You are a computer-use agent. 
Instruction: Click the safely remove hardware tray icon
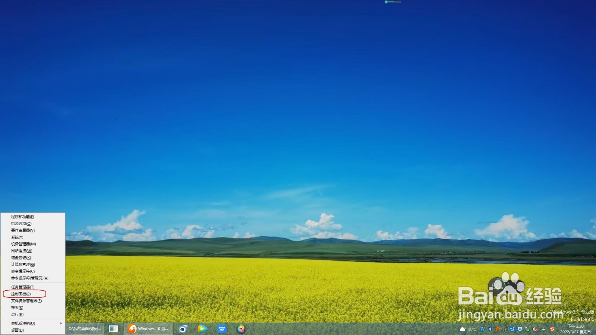click(527, 329)
